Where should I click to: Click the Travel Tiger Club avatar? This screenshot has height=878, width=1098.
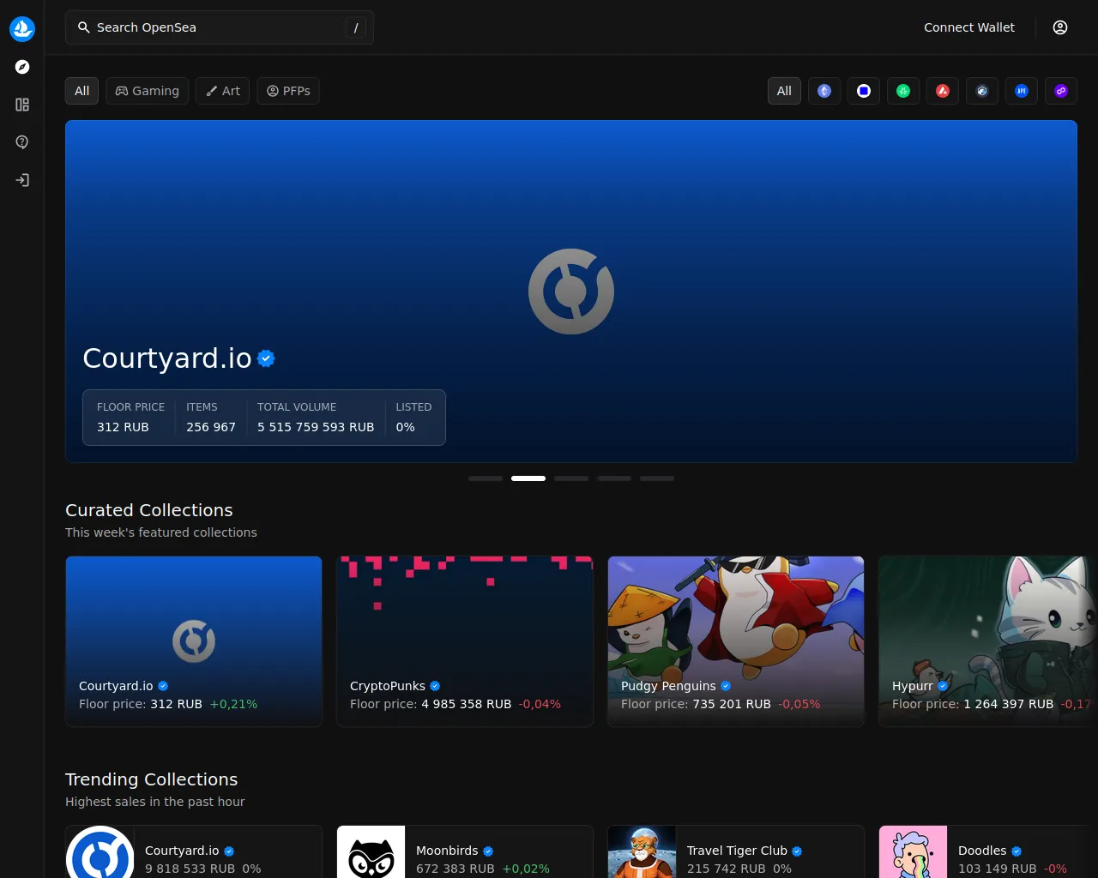pos(643,852)
